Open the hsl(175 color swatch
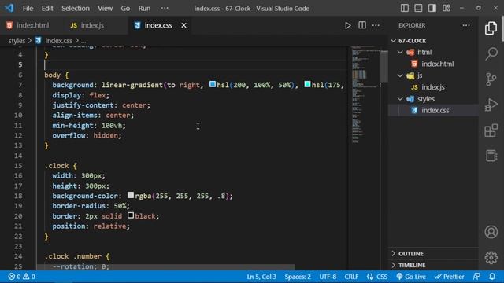The height and width of the screenshot is (283, 504). (x=307, y=84)
